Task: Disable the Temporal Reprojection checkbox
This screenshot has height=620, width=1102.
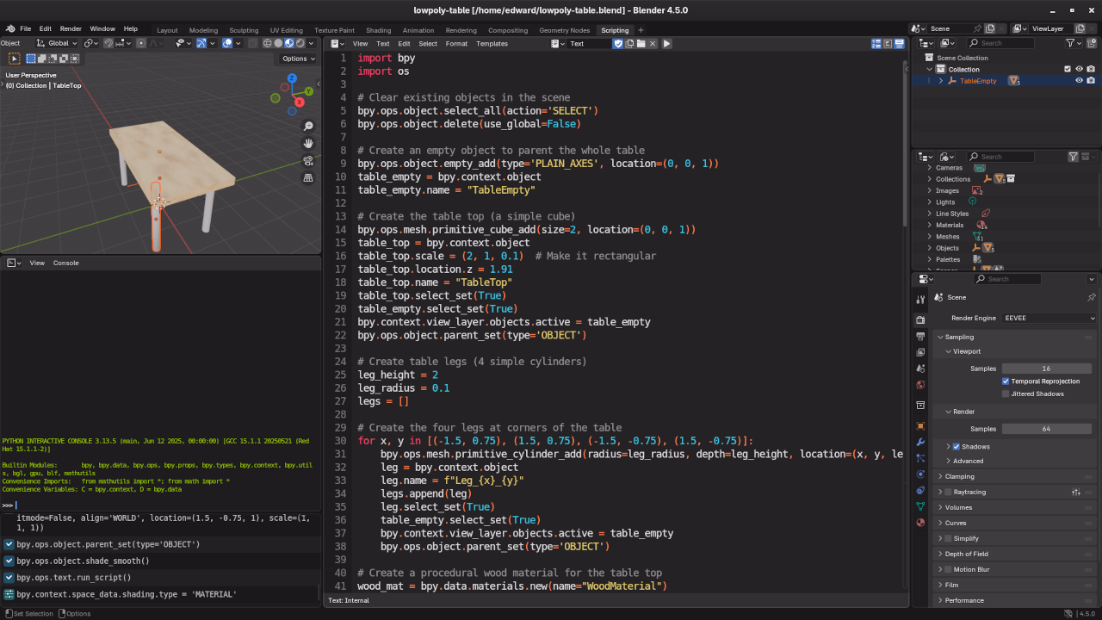Action: (x=1006, y=381)
